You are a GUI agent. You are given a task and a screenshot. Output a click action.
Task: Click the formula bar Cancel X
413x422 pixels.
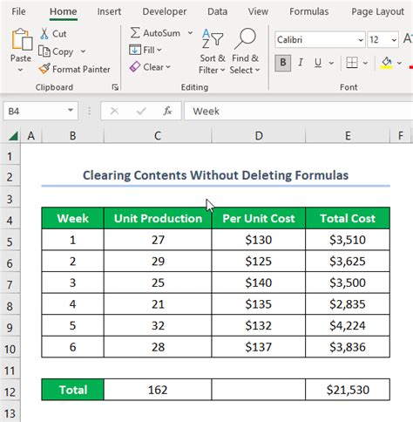click(x=115, y=111)
